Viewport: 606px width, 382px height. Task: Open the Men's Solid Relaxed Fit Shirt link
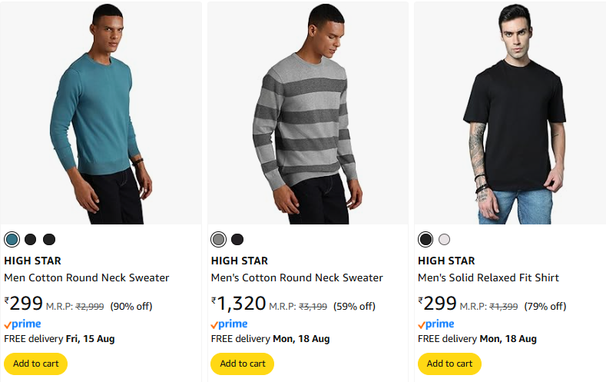pos(488,277)
